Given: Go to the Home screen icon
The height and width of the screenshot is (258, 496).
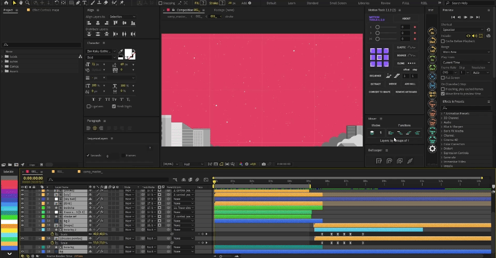Looking at the screenshot, I should tap(6, 3).
